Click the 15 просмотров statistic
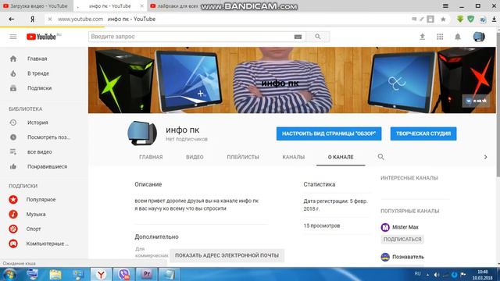The height and width of the screenshot is (281, 500). click(x=322, y=226)
